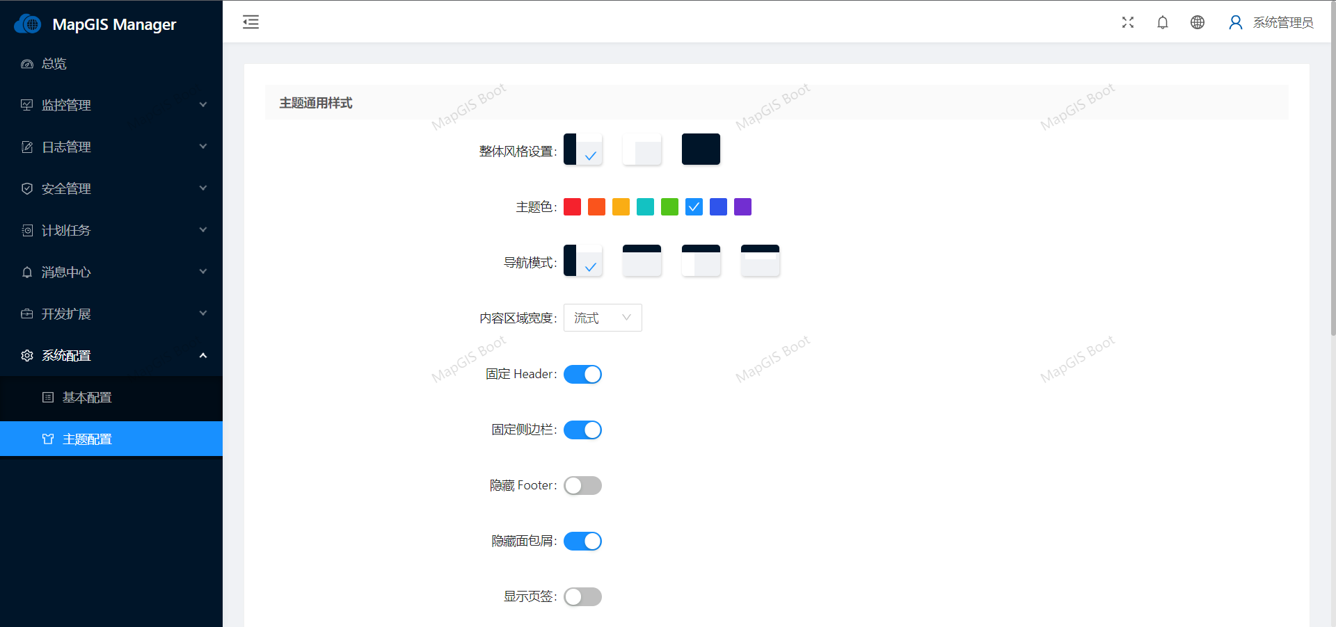Go to 主题配置 submenu
1336x627 pixels.
(111, 439)
